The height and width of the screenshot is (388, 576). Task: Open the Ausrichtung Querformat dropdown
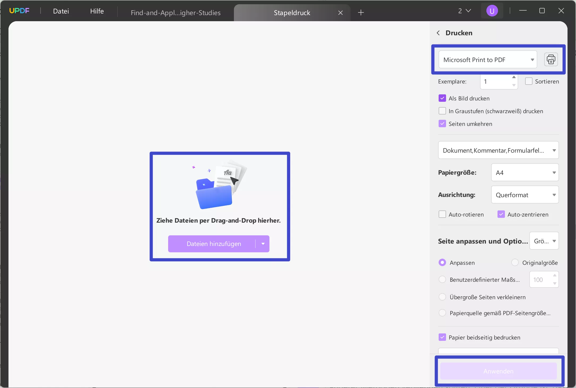pos(525,195)
